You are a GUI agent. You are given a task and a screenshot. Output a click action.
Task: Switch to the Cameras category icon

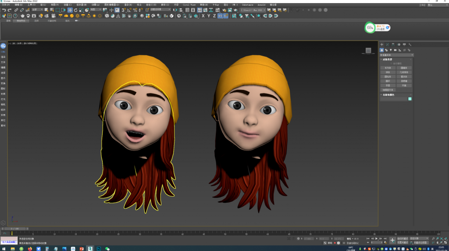coord(395,50)
